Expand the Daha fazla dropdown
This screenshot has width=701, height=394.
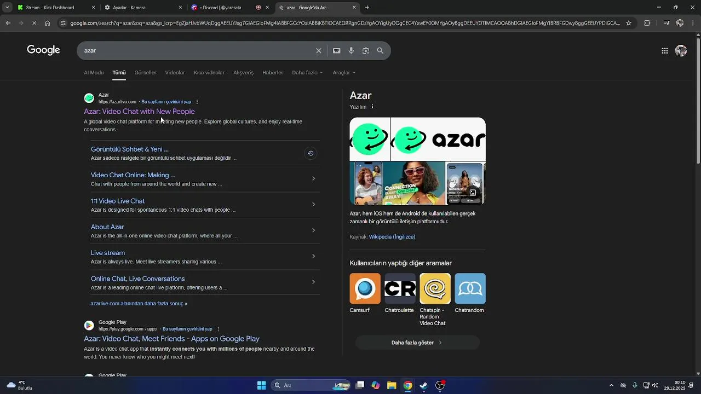(307, 73)
